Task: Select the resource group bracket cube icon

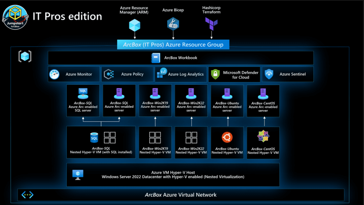Action: [25, 56]
